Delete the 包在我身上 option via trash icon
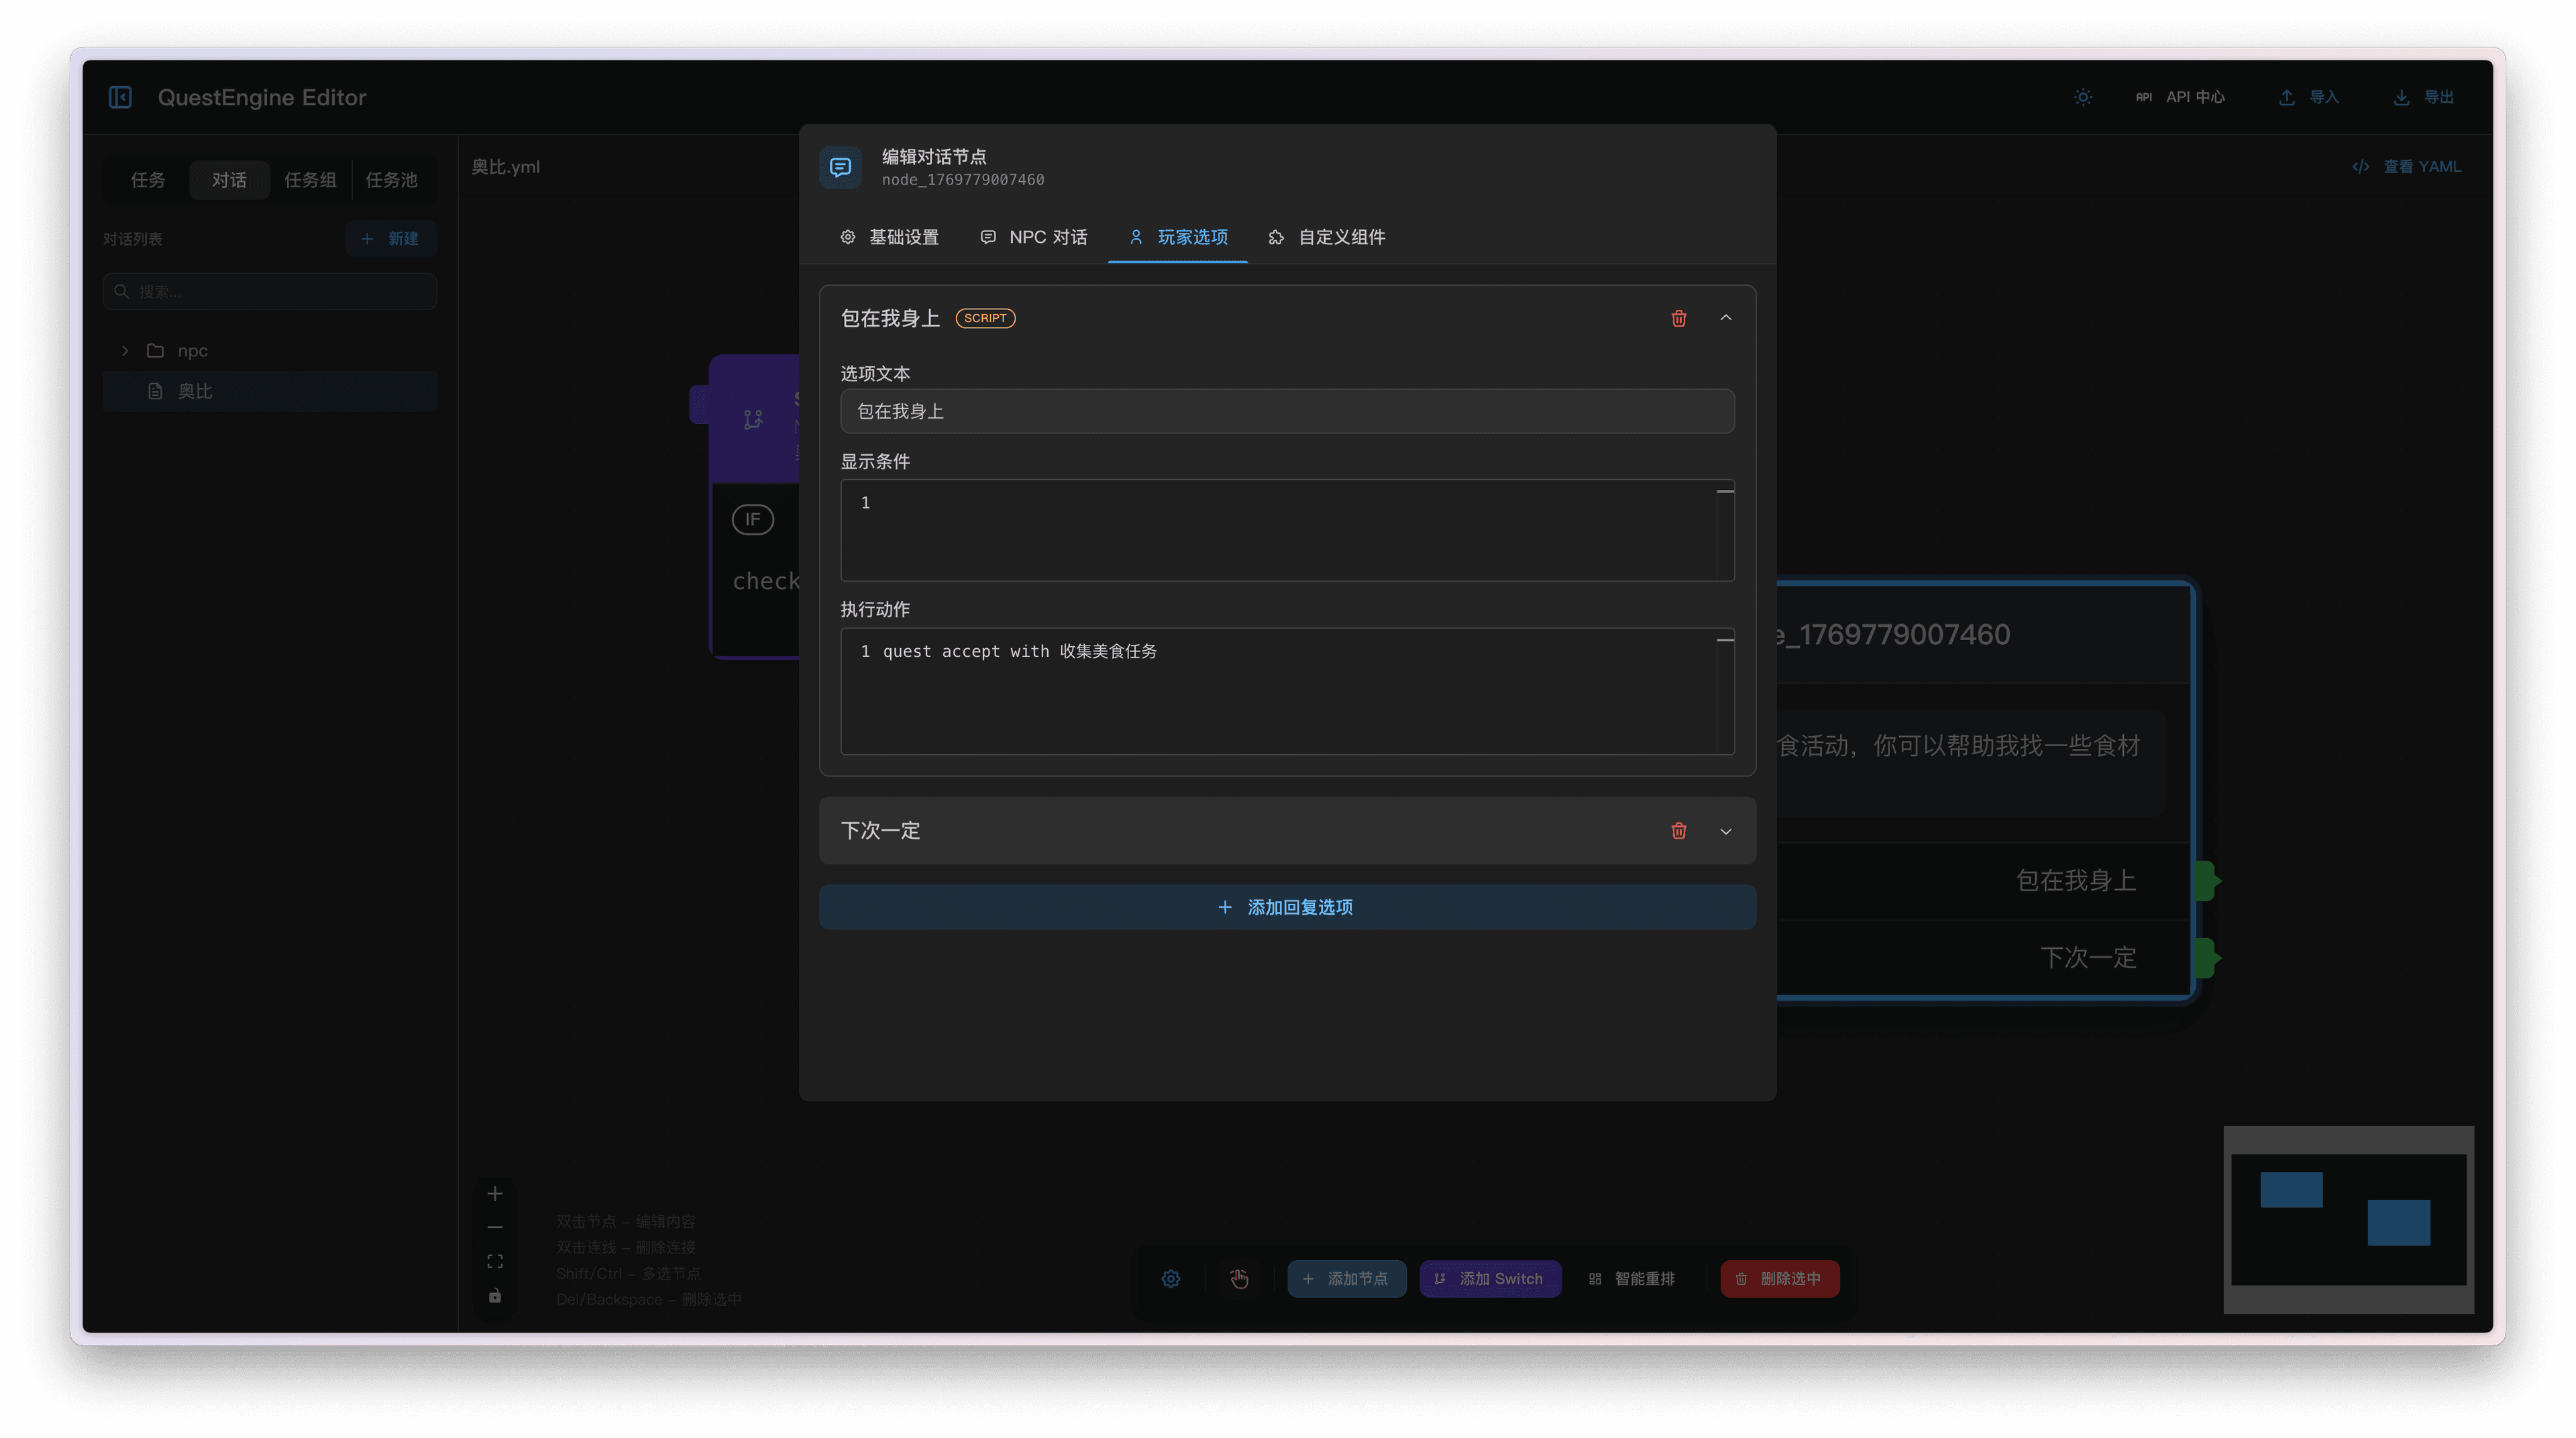 pyautogui.click(x=1679, y=318)
